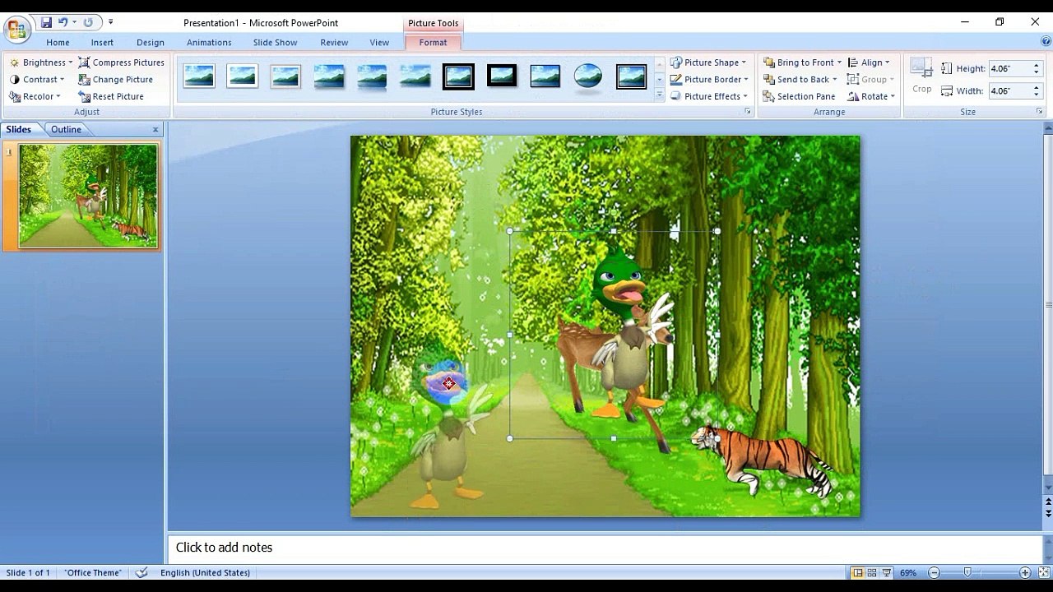Apply the ninth picture style thumbnail
This screenshot has width=1053, height=592.
click(x=545, y=76)
